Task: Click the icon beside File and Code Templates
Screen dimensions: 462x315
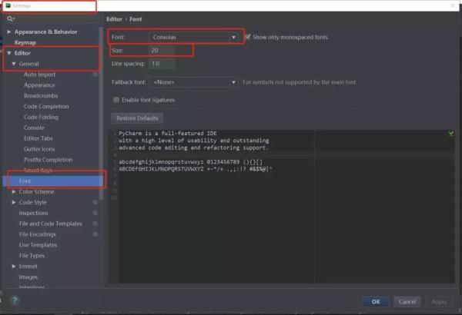Action: [95, 224]
